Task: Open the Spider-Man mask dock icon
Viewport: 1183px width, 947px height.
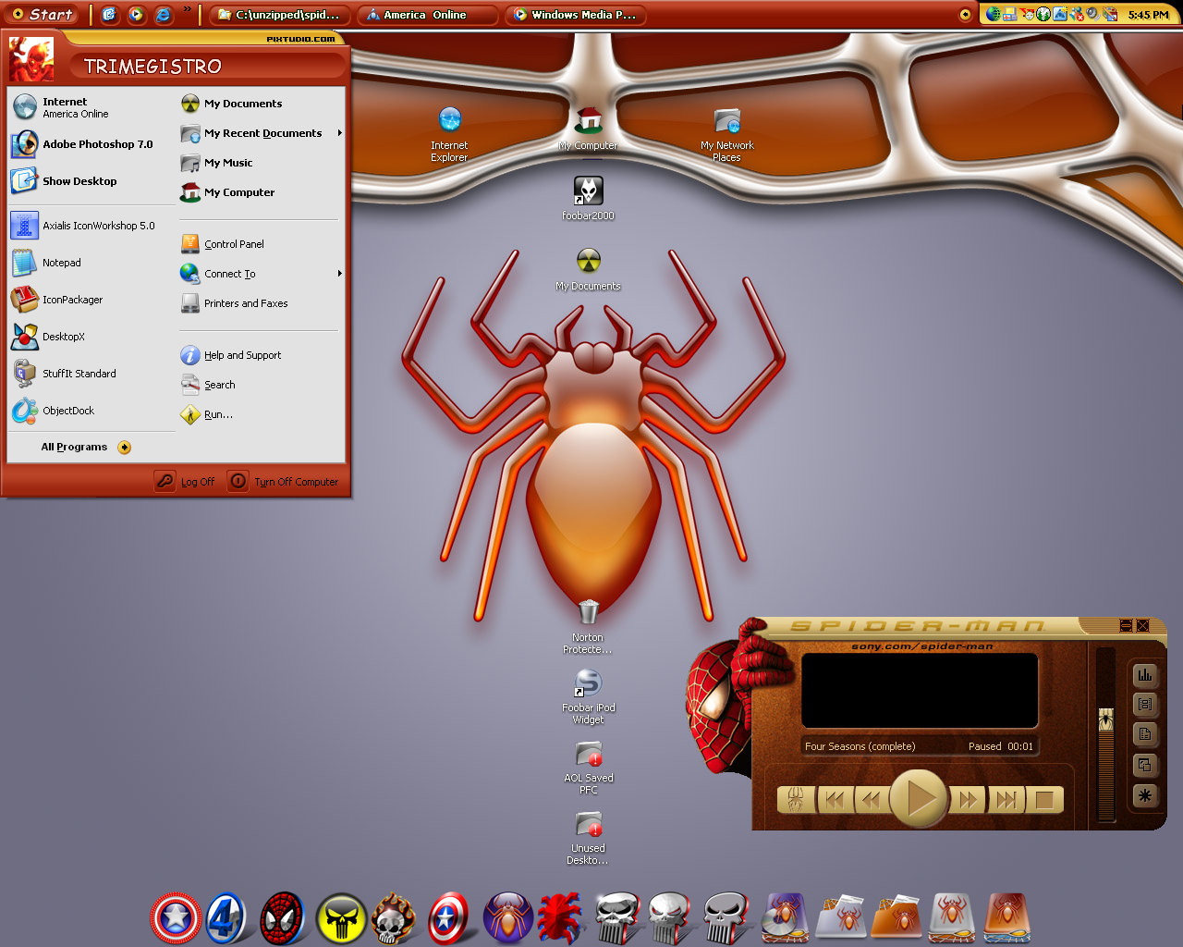Action: tap(283, 918)
